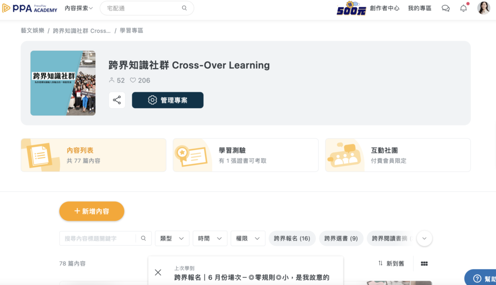Image resolution: width=496 pixels, height=285 pixels.
Task: Select the 互動社團 tab
Action: point(398,155)
